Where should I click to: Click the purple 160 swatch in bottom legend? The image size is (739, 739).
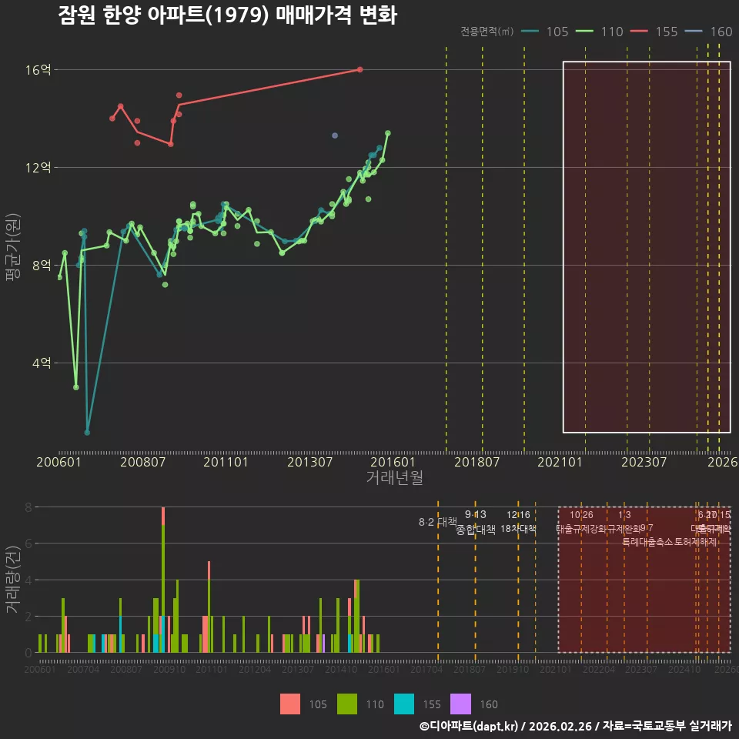(x=460, y=704)
